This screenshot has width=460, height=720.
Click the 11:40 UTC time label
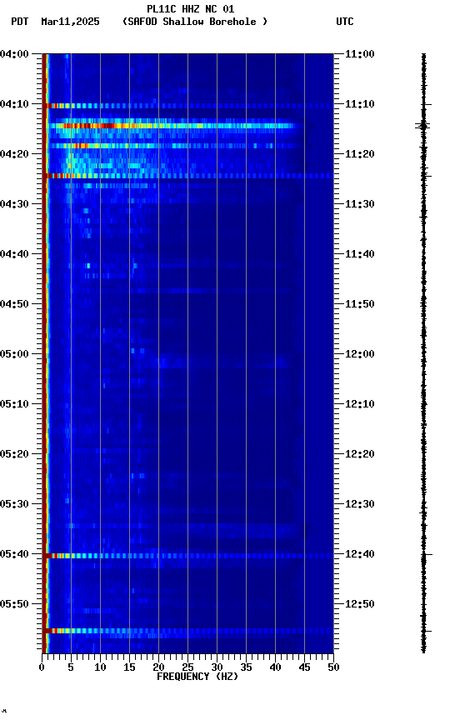point(360,254)
